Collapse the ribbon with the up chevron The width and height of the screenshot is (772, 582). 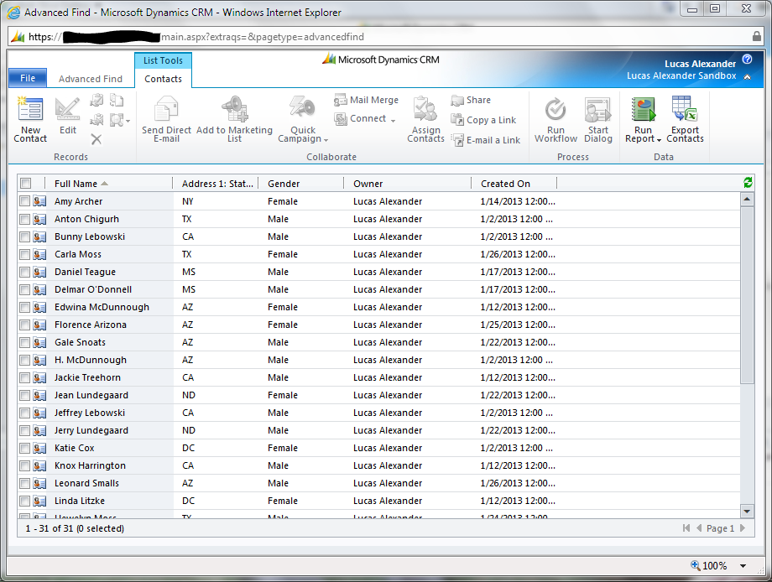point(748,77)
